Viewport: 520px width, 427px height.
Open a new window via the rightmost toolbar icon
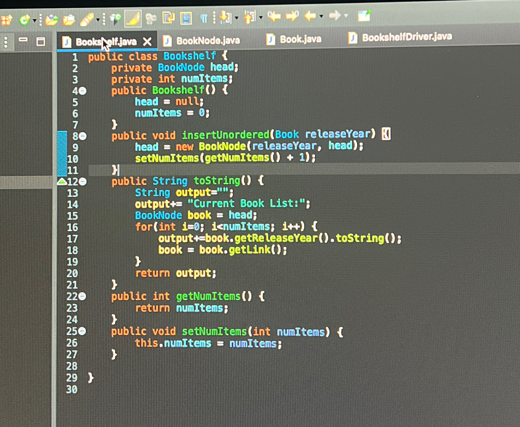363,16
